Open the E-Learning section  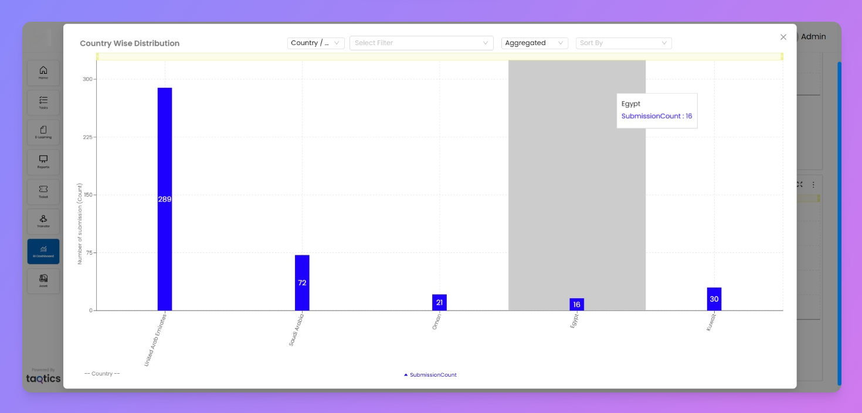click(43, 132)
